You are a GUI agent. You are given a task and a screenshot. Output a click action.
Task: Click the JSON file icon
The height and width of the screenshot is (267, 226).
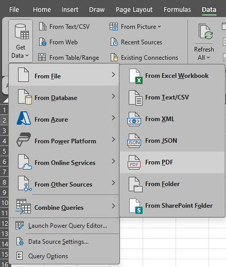(134, 141)
